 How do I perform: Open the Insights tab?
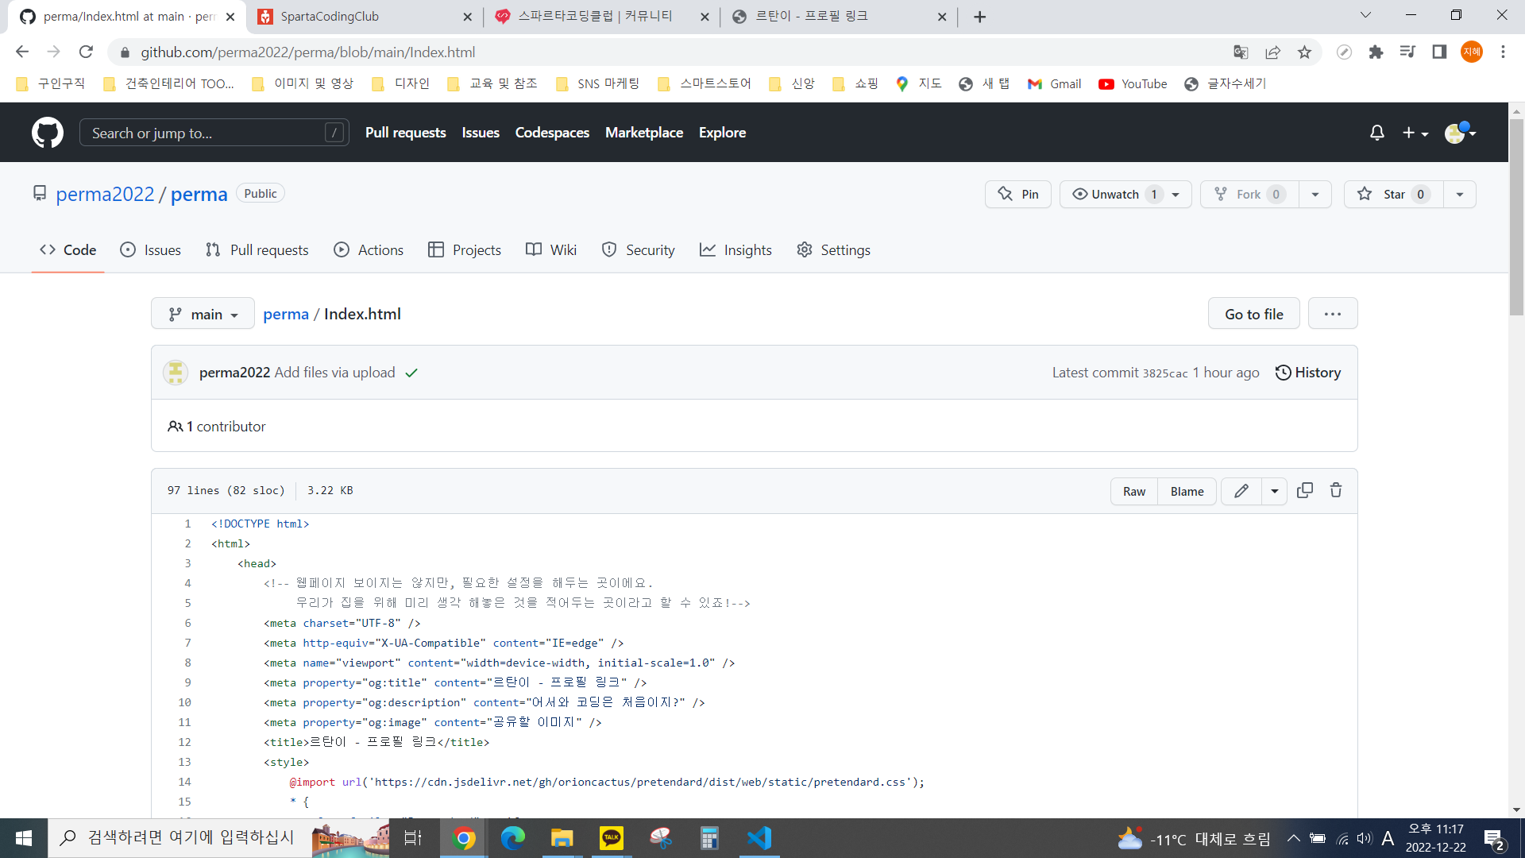pos(735,249)
